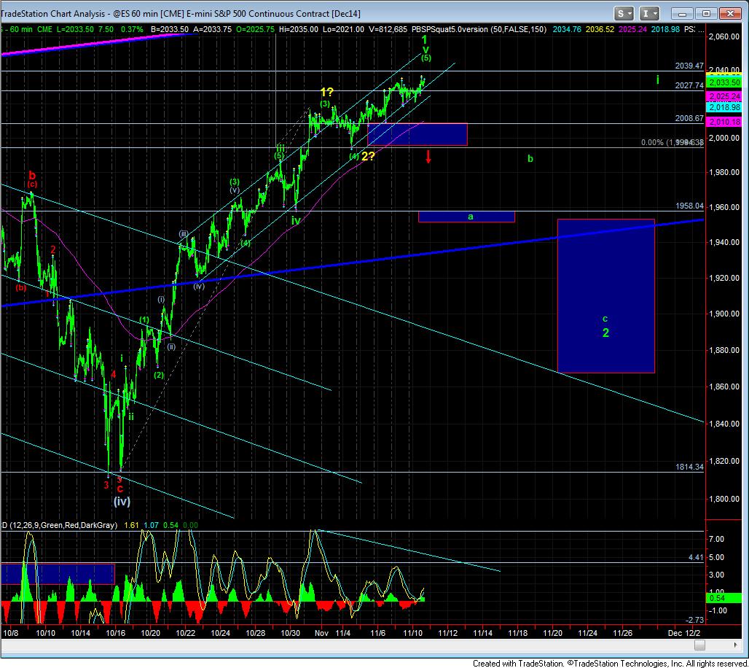Select the large blue rectangle labeled c 2

[605, 295]
